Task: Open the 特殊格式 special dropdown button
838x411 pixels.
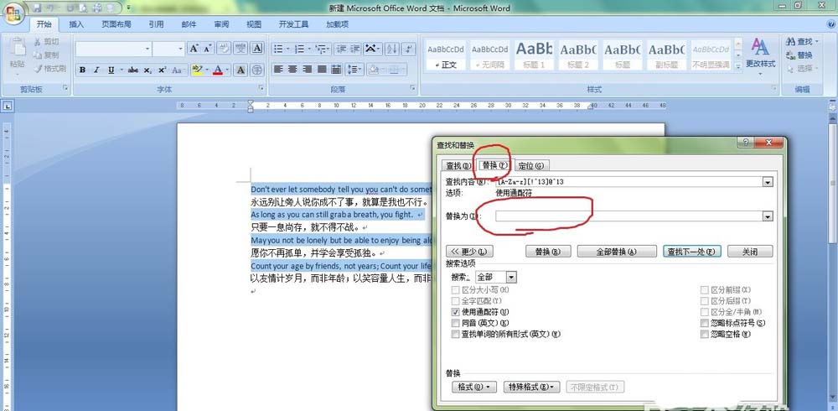Action: tap(531, 387)
